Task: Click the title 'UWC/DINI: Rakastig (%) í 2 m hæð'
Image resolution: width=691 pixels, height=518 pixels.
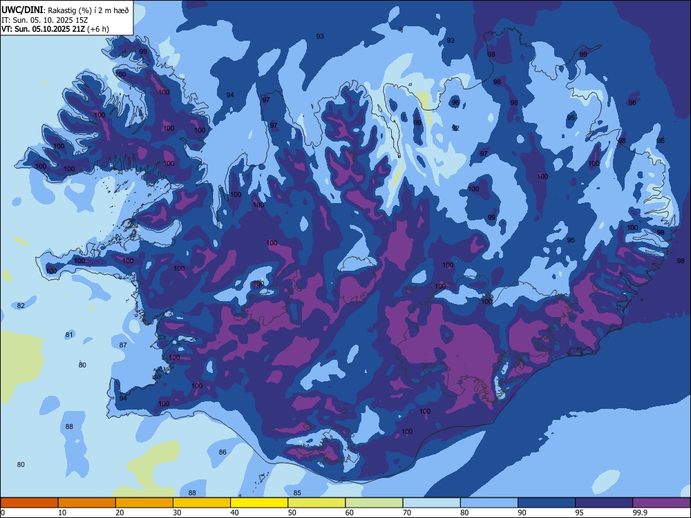Action: pyautogui.click(x=65, y=10)
